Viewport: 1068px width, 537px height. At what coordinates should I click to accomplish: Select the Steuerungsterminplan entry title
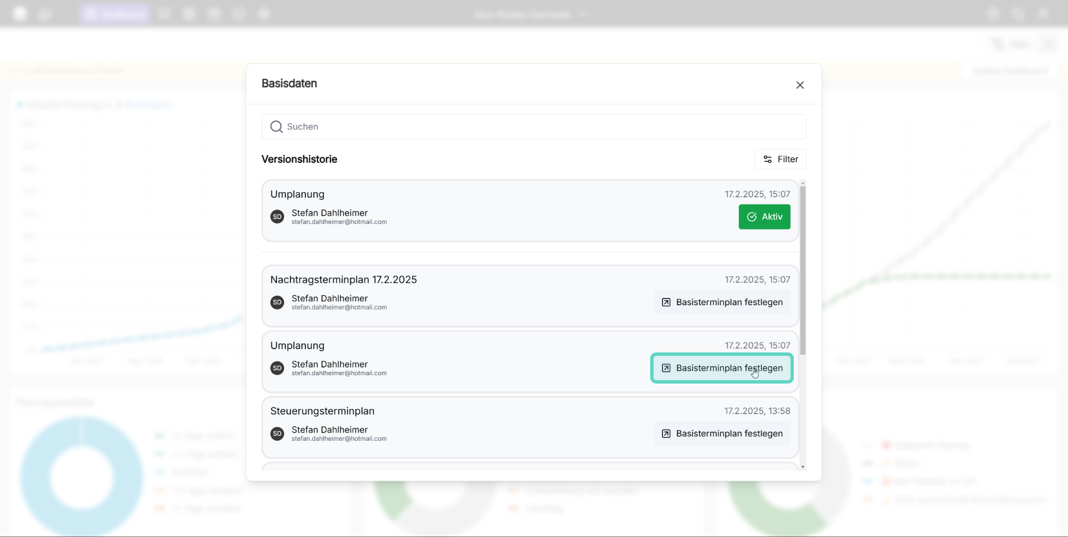point(322,411)
